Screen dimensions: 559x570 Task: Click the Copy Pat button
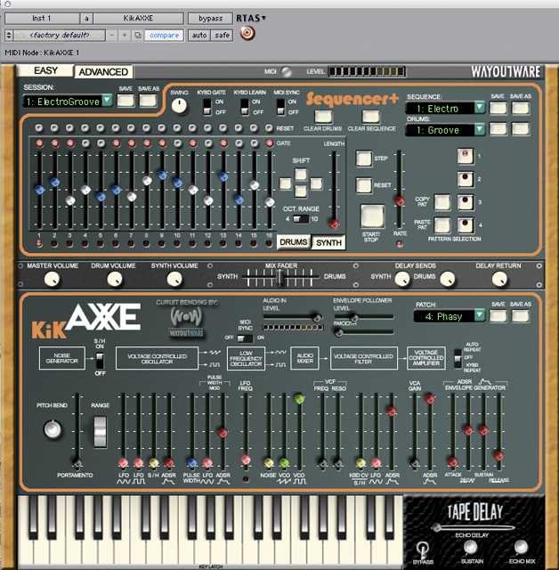(x=442, y=202)
